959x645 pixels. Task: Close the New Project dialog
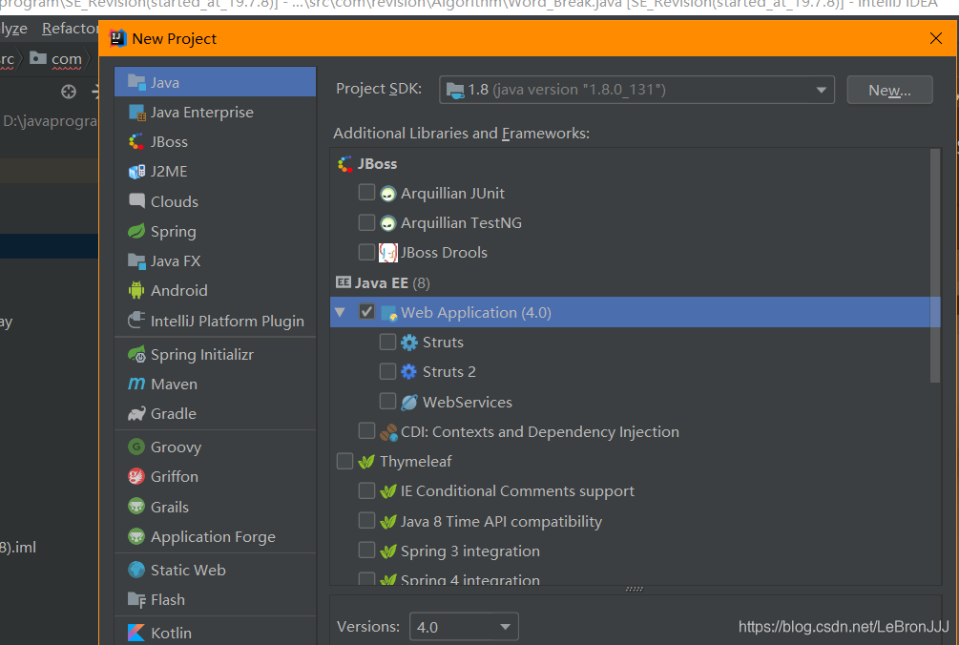click(x=936, y=38)
